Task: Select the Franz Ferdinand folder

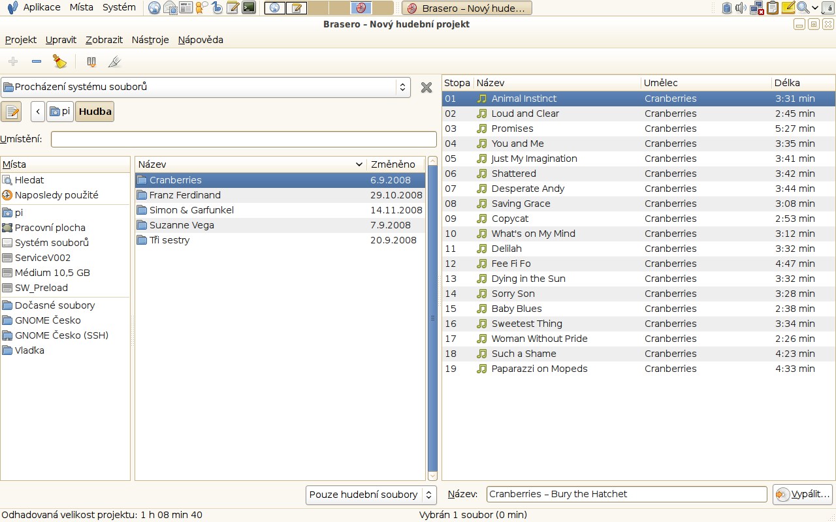Action: tap(185, 195)
